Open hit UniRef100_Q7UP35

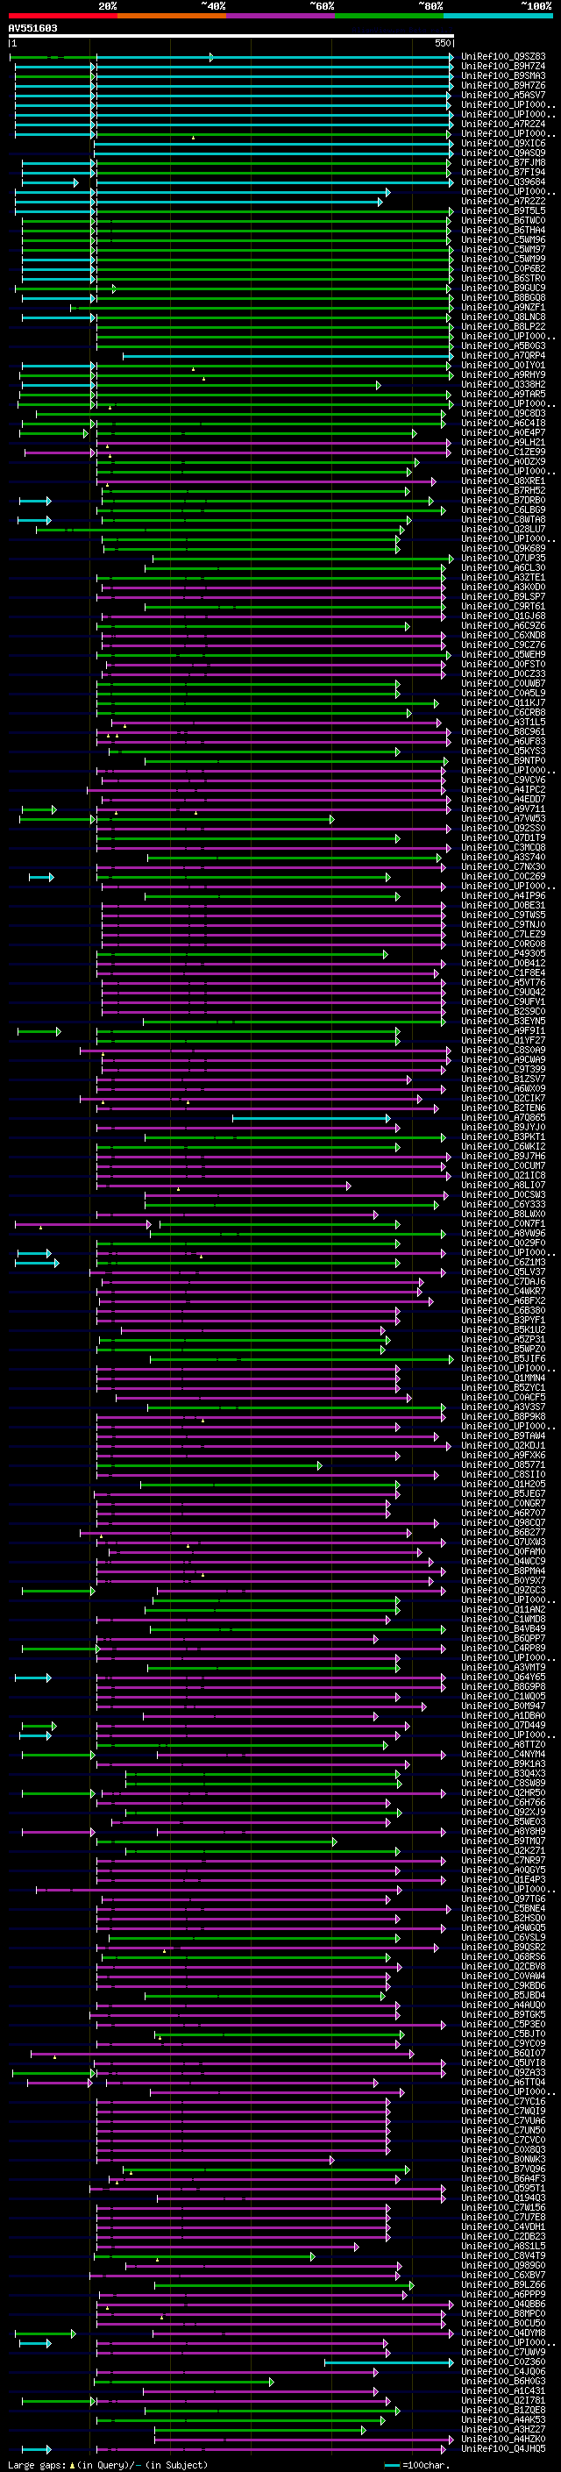[503, 559]
